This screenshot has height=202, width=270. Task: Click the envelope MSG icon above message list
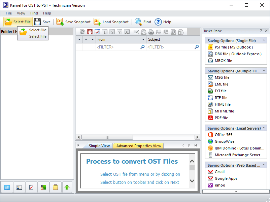(136, 32)
